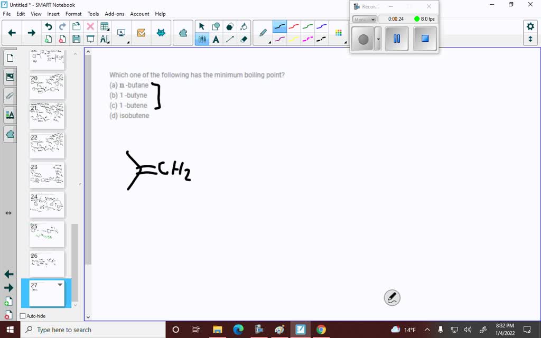This screenshot has height=338, width=541.
Task: Toggle the Auto-hide checkbox
Action: coord(22,316)
